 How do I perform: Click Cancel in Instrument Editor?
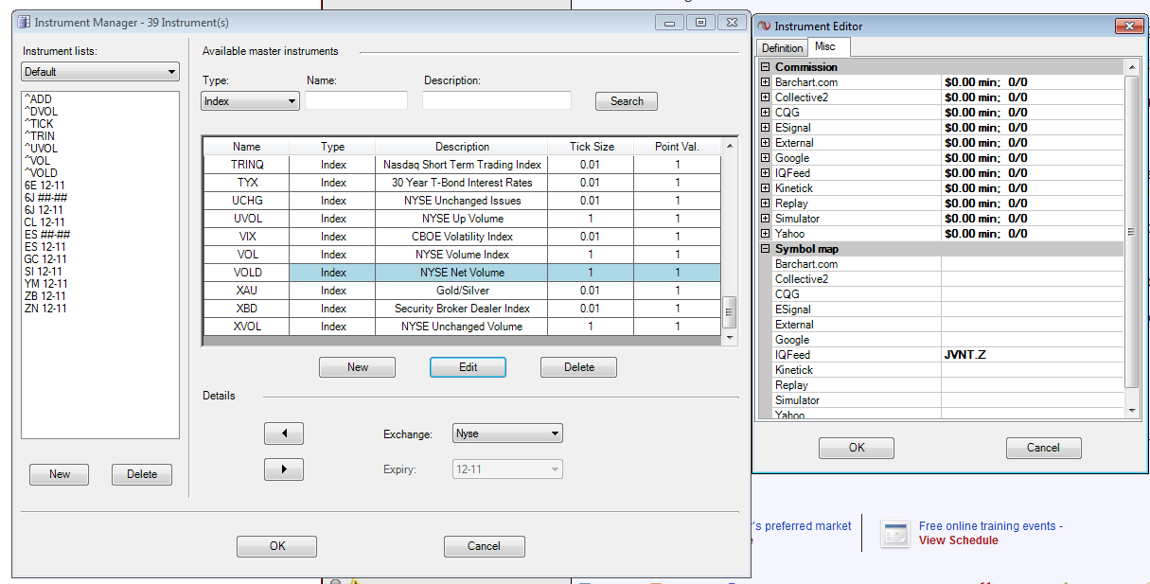(x=1043, y=448)
